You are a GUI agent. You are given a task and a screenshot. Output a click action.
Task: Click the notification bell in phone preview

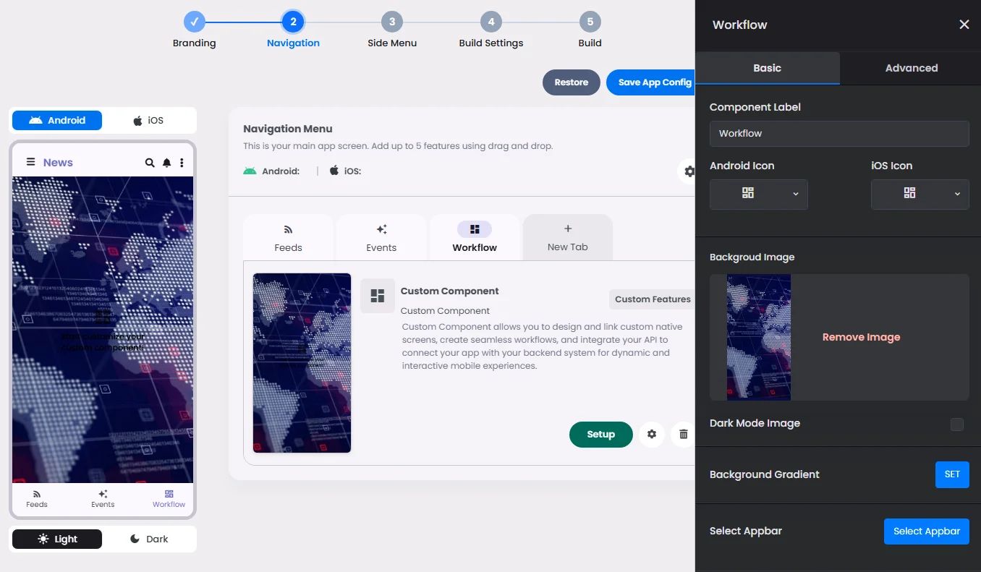click(166, 163)
